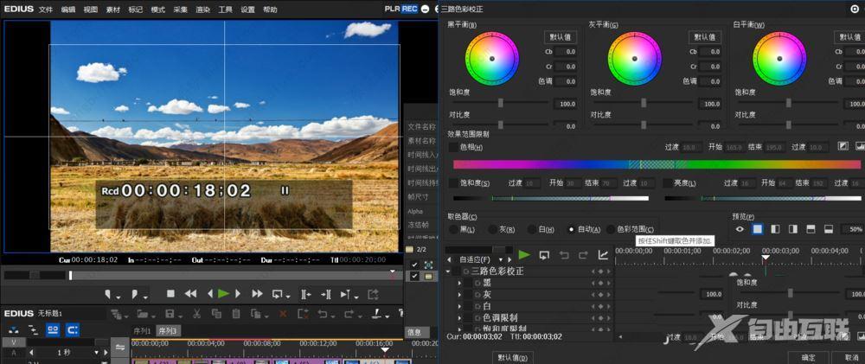Open the 工具 menu
The width and height of the screenshot is (865, 364).
click(225, 10)
